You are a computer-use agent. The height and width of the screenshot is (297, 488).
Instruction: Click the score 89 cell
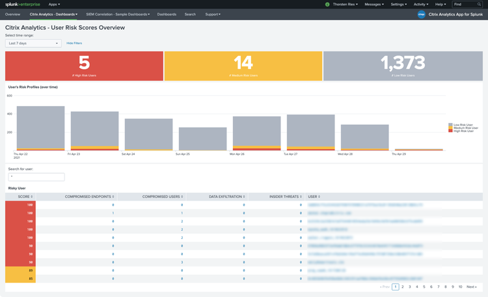(x=21, y=270)
